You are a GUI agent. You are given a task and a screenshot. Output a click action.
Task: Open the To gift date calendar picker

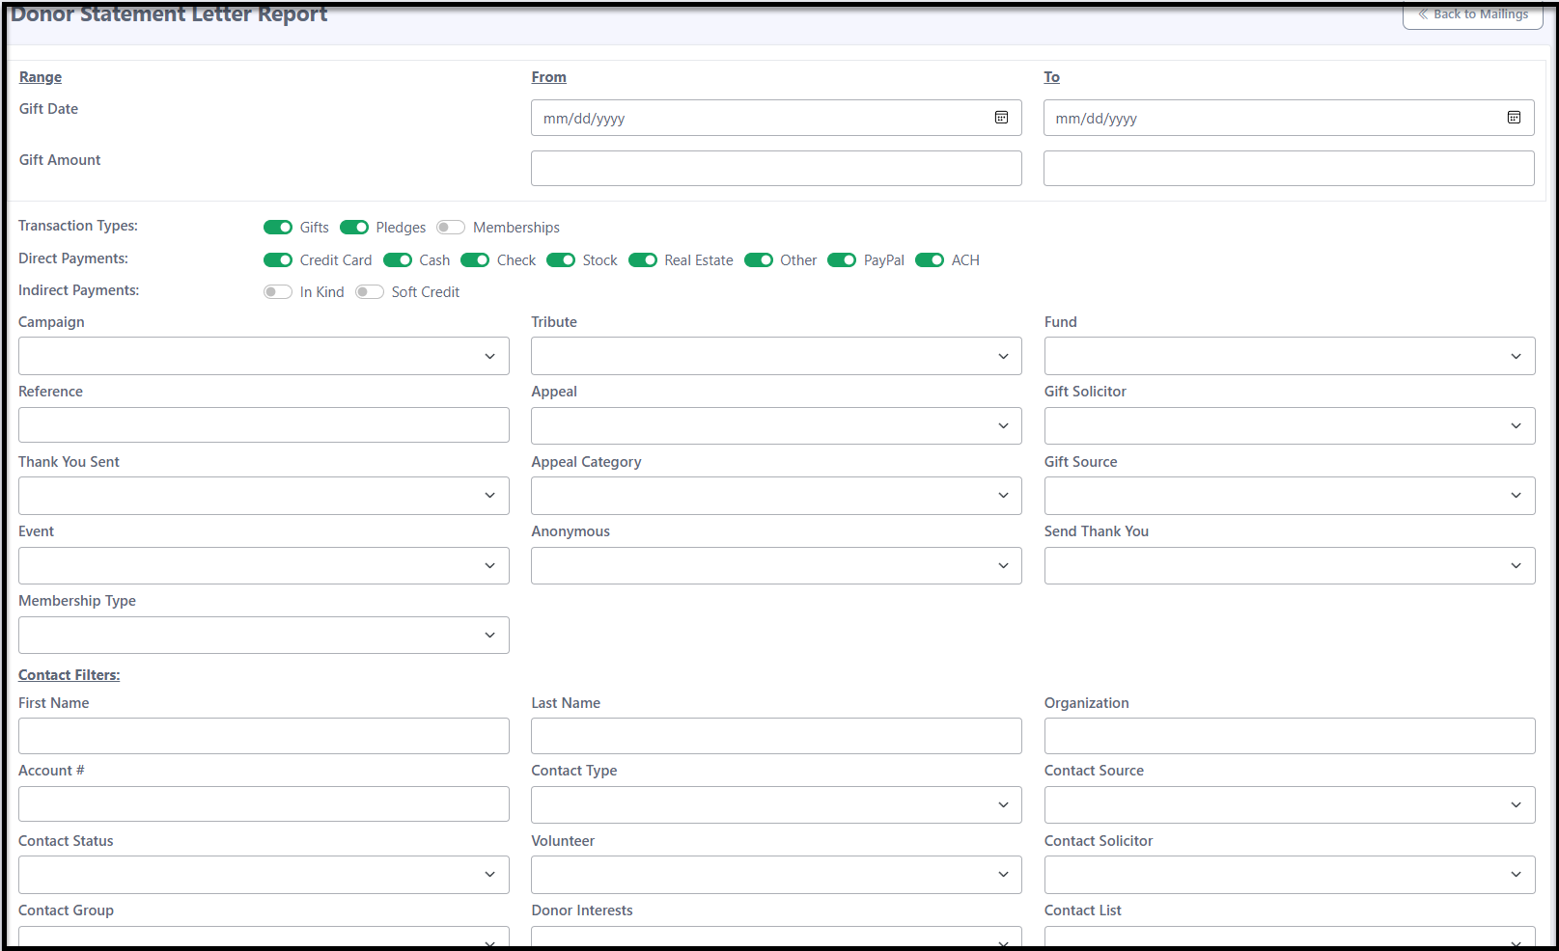(1514, 118)
